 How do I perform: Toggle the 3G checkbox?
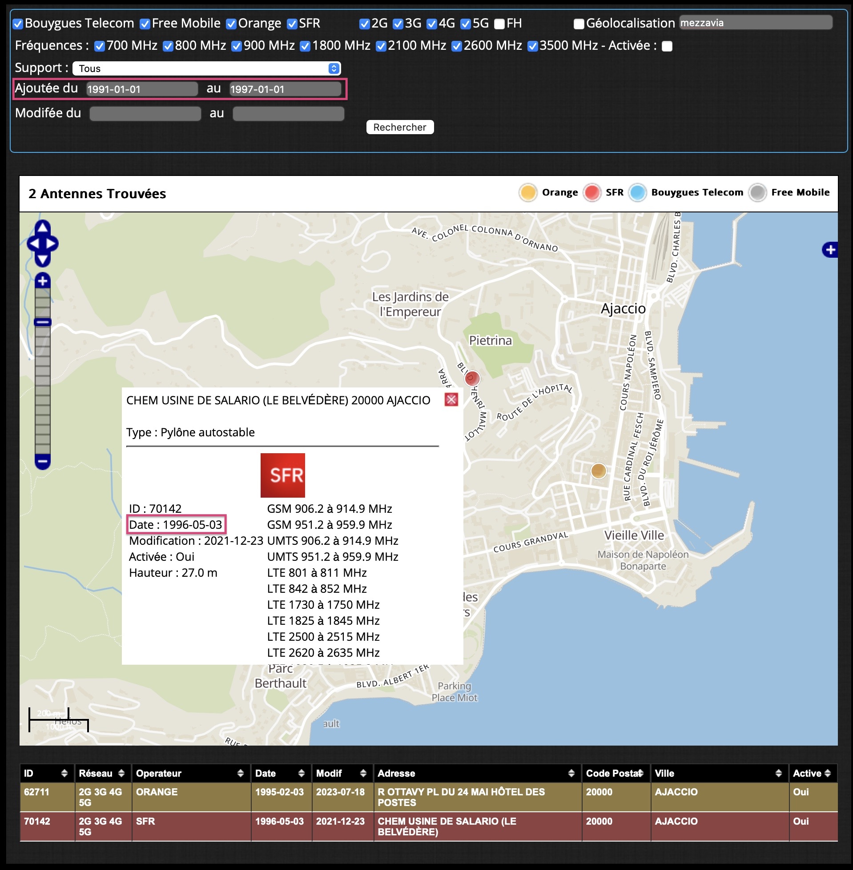398,24
